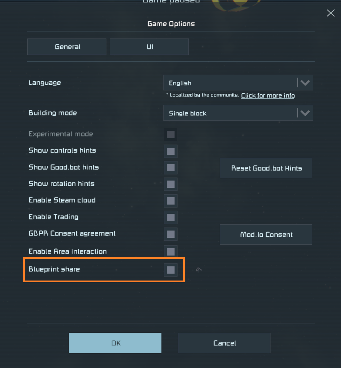Viewport: 341px width, 368px height.
Task: Toggle Show rotation hints checkbox
Action: click(x=171, y=184)
